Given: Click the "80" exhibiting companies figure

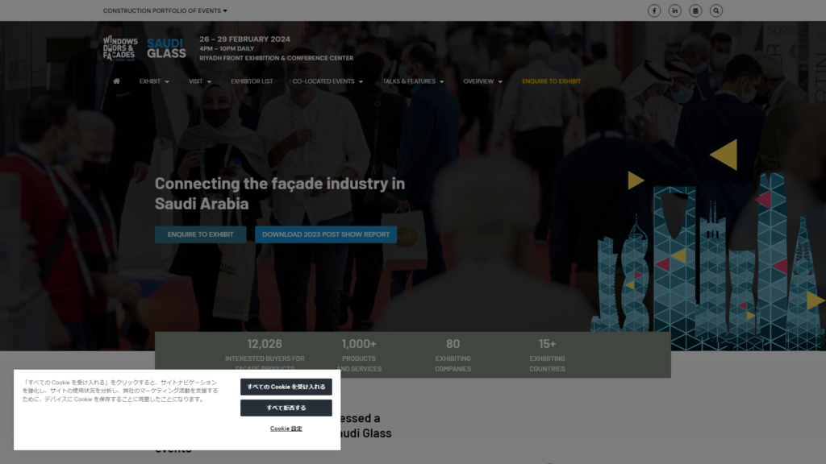Looking at the screenshot, I should click(x=453, y=344).
